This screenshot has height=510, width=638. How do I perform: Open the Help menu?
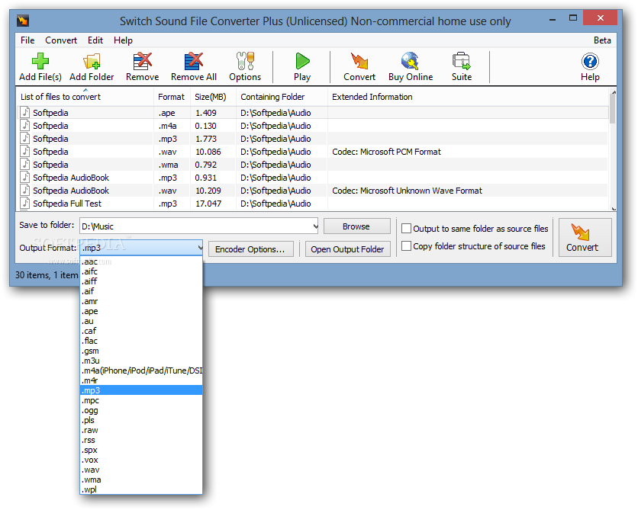click(123, 40)
